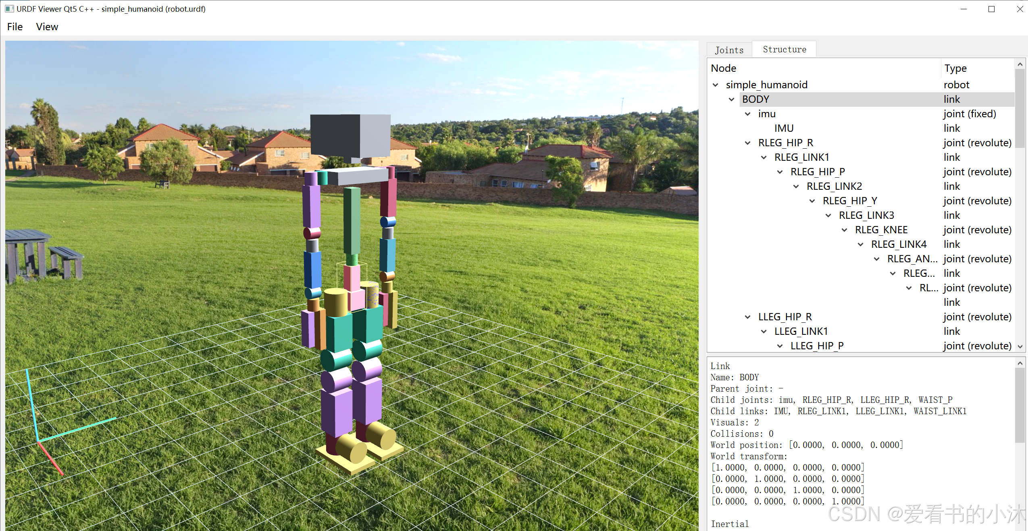Select the imu fixed joint row
Image resolution: width=1028 pixels, height=531 pixels.
(861, 114)
